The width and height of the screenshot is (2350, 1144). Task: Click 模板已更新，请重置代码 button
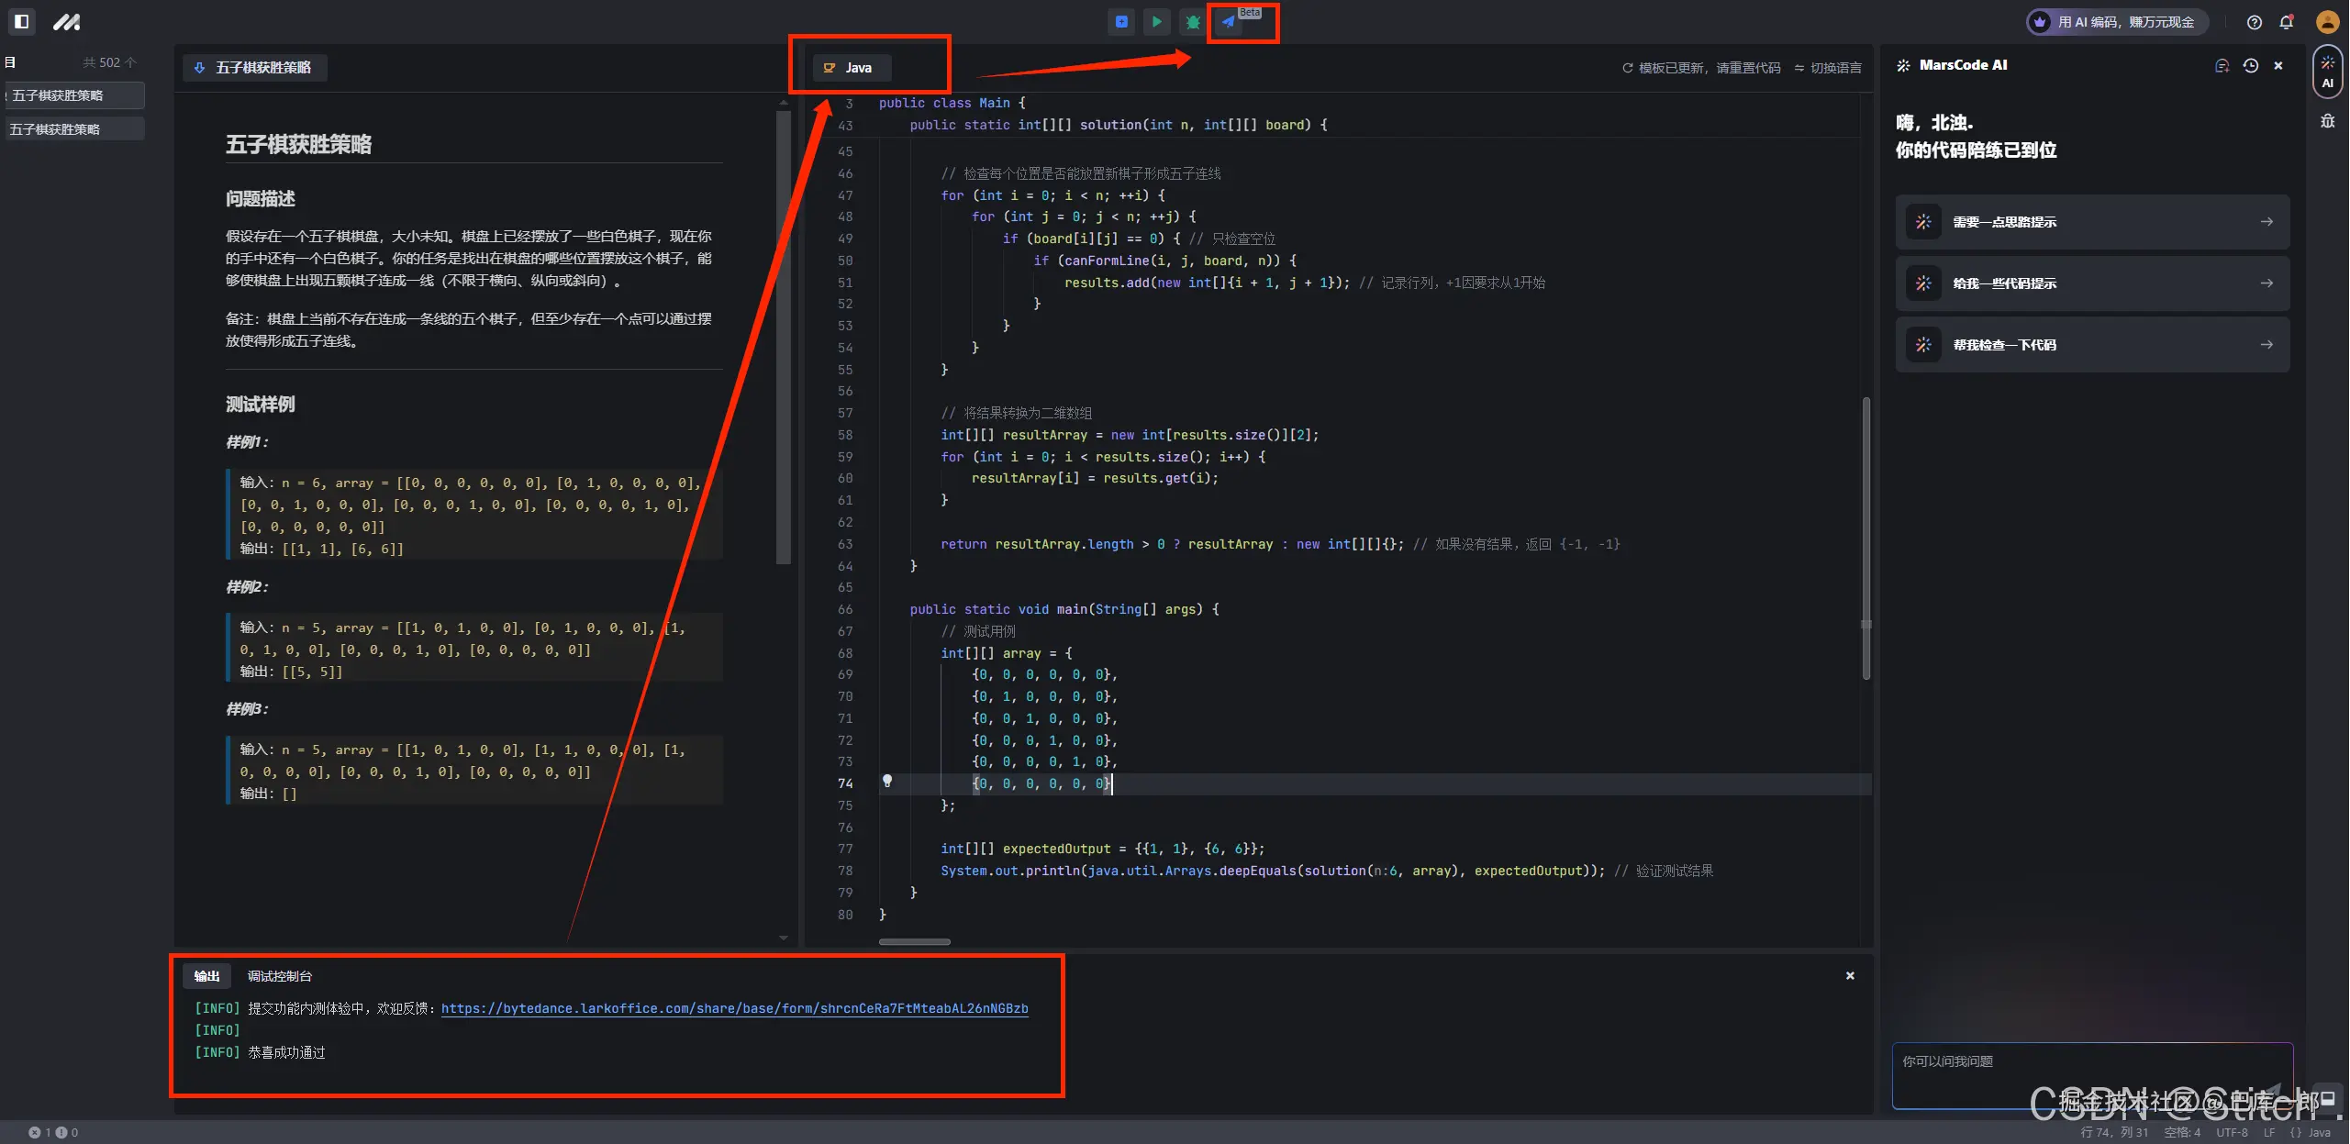click(x=1700, y=68)
